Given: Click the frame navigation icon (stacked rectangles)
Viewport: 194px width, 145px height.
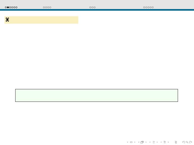Looking at the screenshot, I should tap(142, 142).
